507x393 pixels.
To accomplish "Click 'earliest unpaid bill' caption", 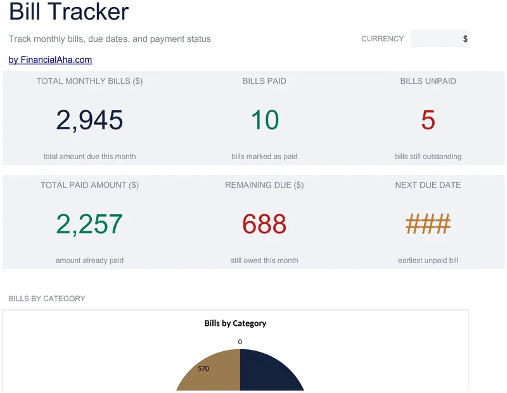I will pyautogui.click(x=428, y=261).
